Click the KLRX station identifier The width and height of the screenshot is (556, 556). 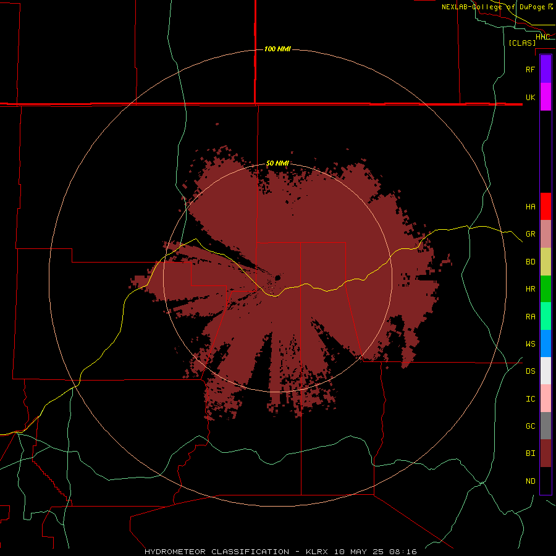[318, 552]
